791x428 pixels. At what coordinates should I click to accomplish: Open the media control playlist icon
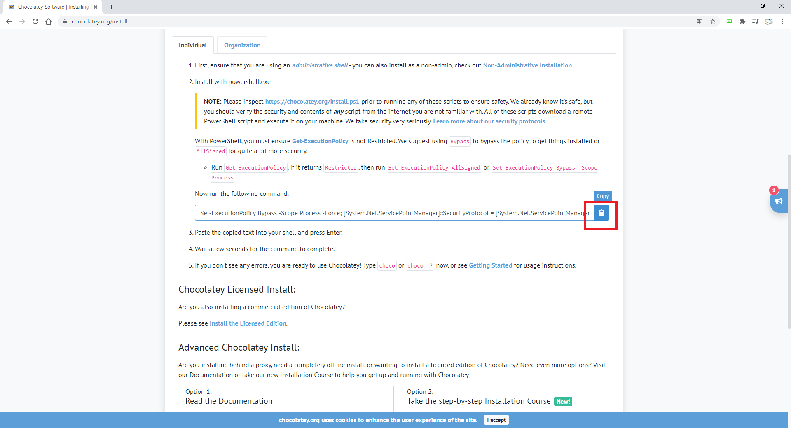pyautogui.click(x=756, y=21)
